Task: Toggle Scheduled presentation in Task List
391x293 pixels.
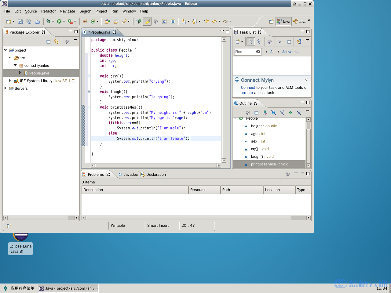Action: point(259,42)
